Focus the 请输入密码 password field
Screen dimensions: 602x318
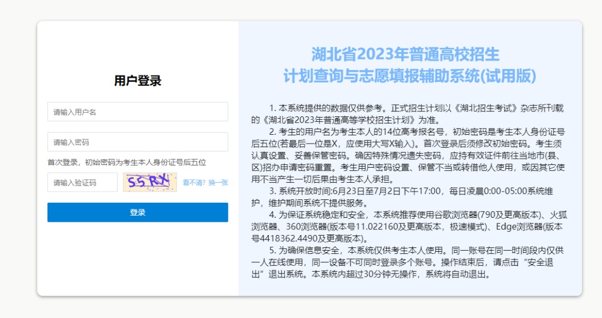(138, 142)
